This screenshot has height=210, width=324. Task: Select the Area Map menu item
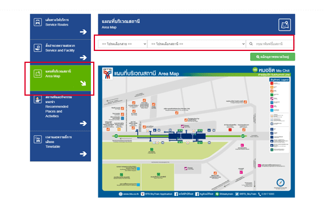(x=60, y=78)
